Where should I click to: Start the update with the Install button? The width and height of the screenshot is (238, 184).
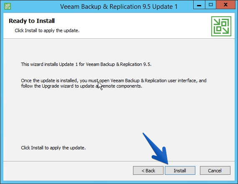coord(180,171)
